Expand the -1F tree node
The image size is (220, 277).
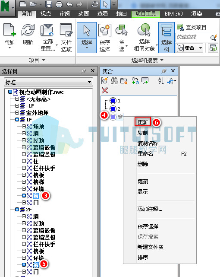pyautogui.click(x=17, y=105)
